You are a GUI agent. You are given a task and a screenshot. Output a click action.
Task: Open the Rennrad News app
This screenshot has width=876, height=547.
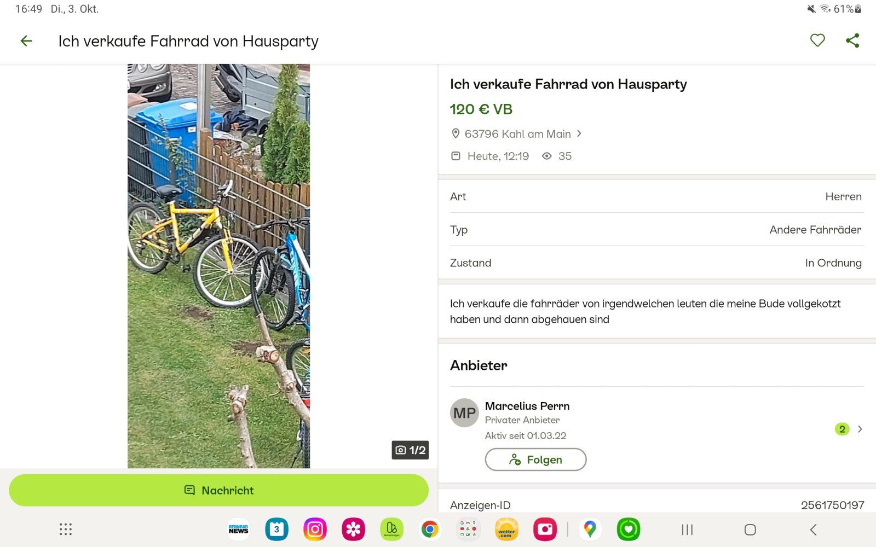click(239, 529)
